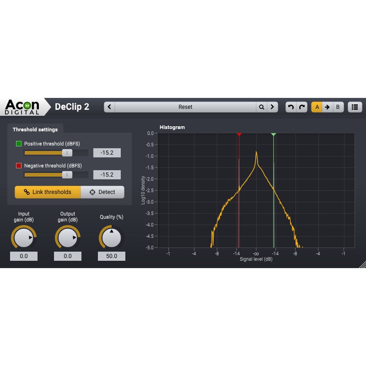Click the Quality (%) label

[111, 217]
